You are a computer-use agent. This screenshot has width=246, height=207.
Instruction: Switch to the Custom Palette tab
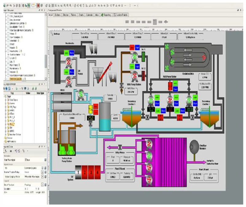click(121, 15)
